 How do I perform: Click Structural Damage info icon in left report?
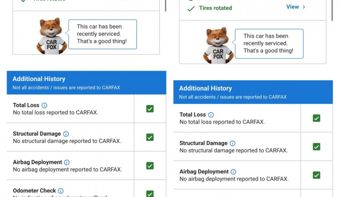66,134
